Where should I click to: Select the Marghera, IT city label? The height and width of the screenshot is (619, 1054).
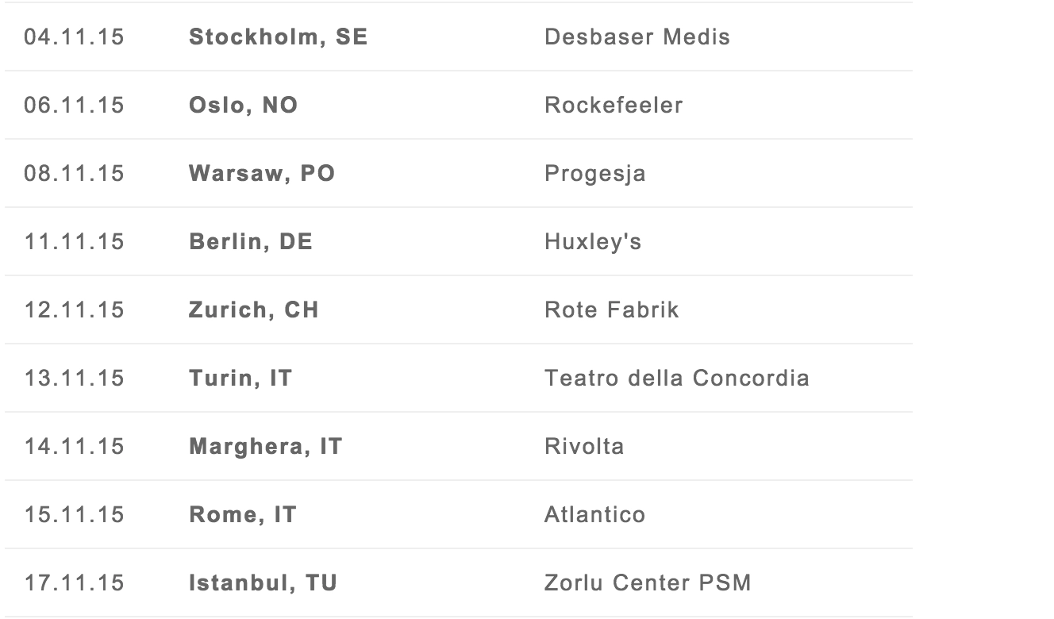pyautogui.click(x=265, y=447)
